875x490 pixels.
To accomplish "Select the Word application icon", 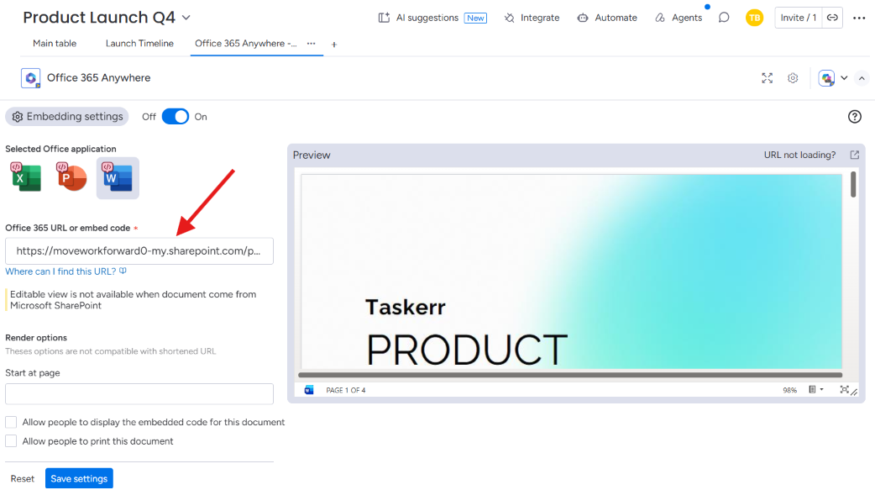I will [118, 177].
